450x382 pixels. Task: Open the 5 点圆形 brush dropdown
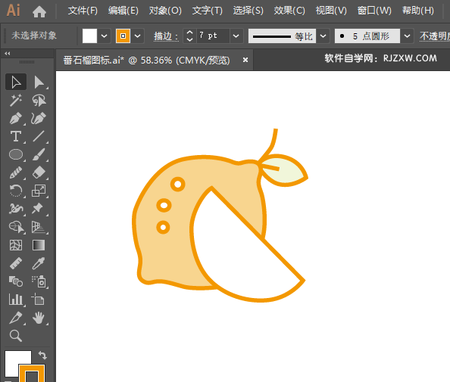click(407, 36)
